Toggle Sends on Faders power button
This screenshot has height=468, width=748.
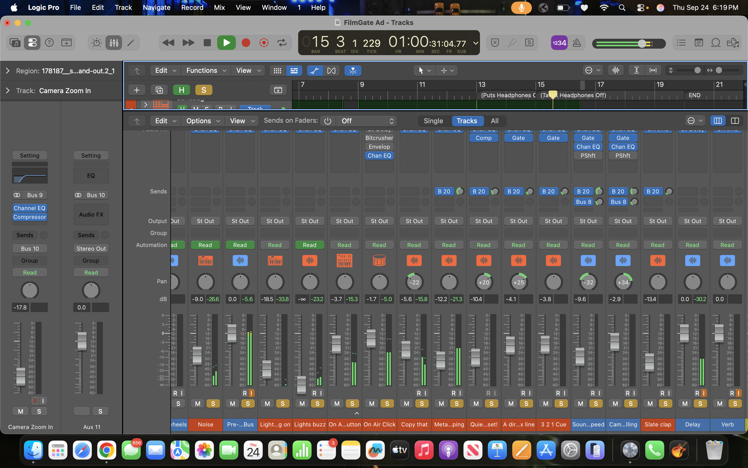coord(327,121)
